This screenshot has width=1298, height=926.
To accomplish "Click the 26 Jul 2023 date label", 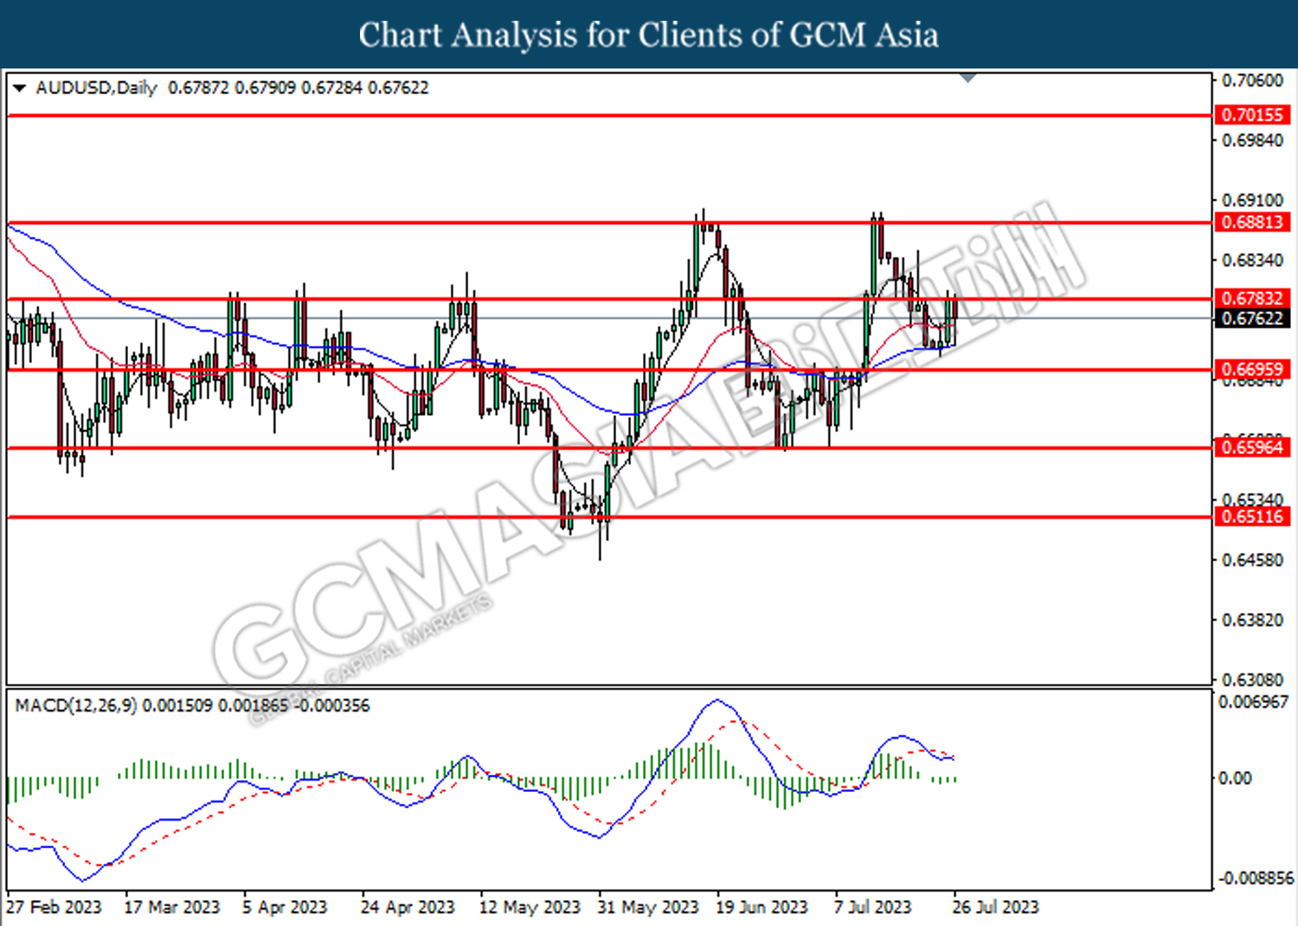I will pos(996,907).
